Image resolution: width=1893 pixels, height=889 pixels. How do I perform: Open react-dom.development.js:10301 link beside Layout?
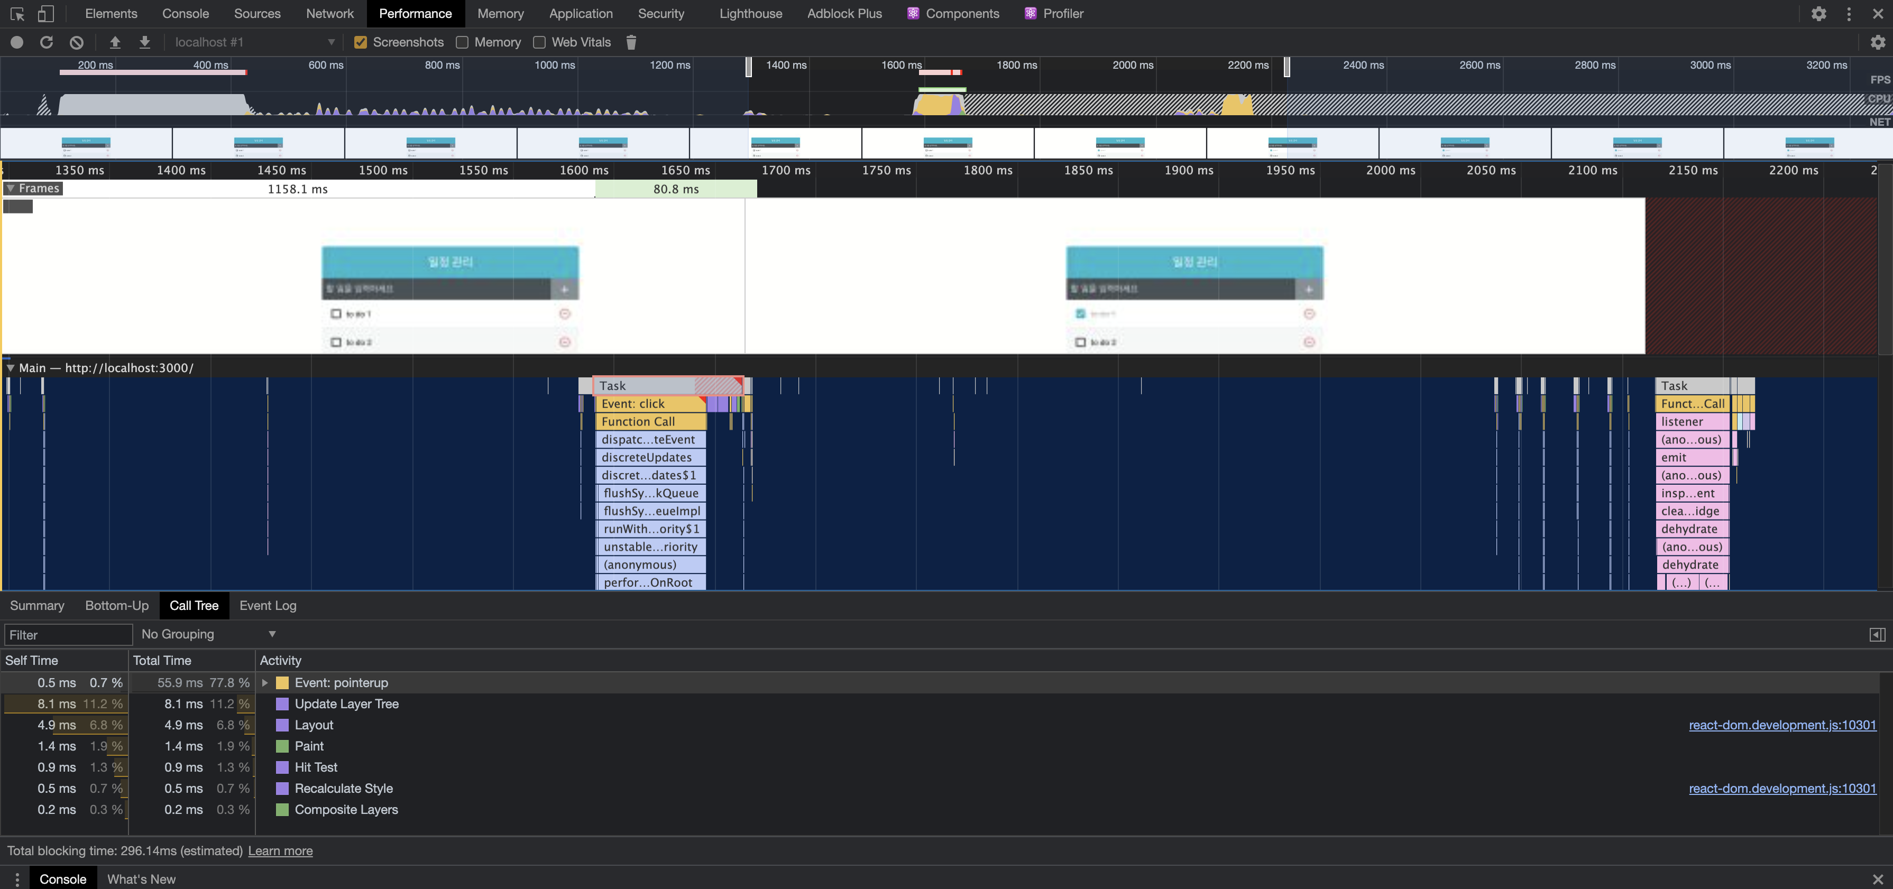[1781, 725]
